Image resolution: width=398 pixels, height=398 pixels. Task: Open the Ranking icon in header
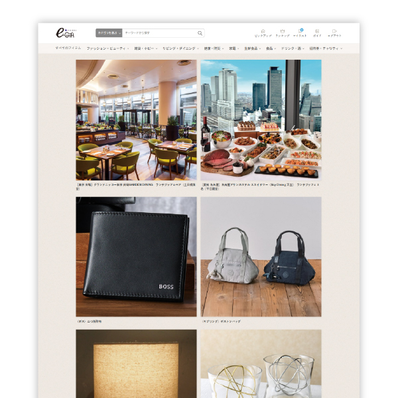point(283,33)
